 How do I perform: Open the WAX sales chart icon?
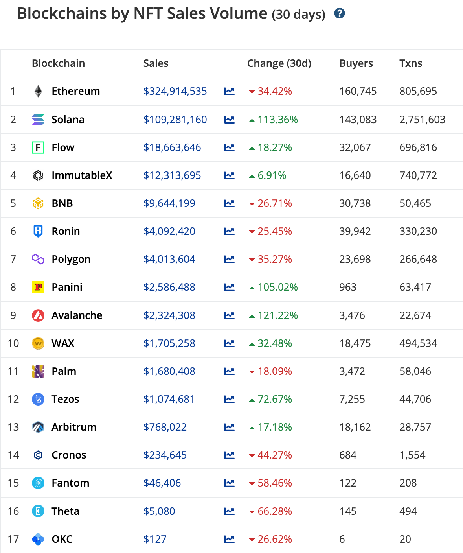pyautogui.click(x=230, y=343)
